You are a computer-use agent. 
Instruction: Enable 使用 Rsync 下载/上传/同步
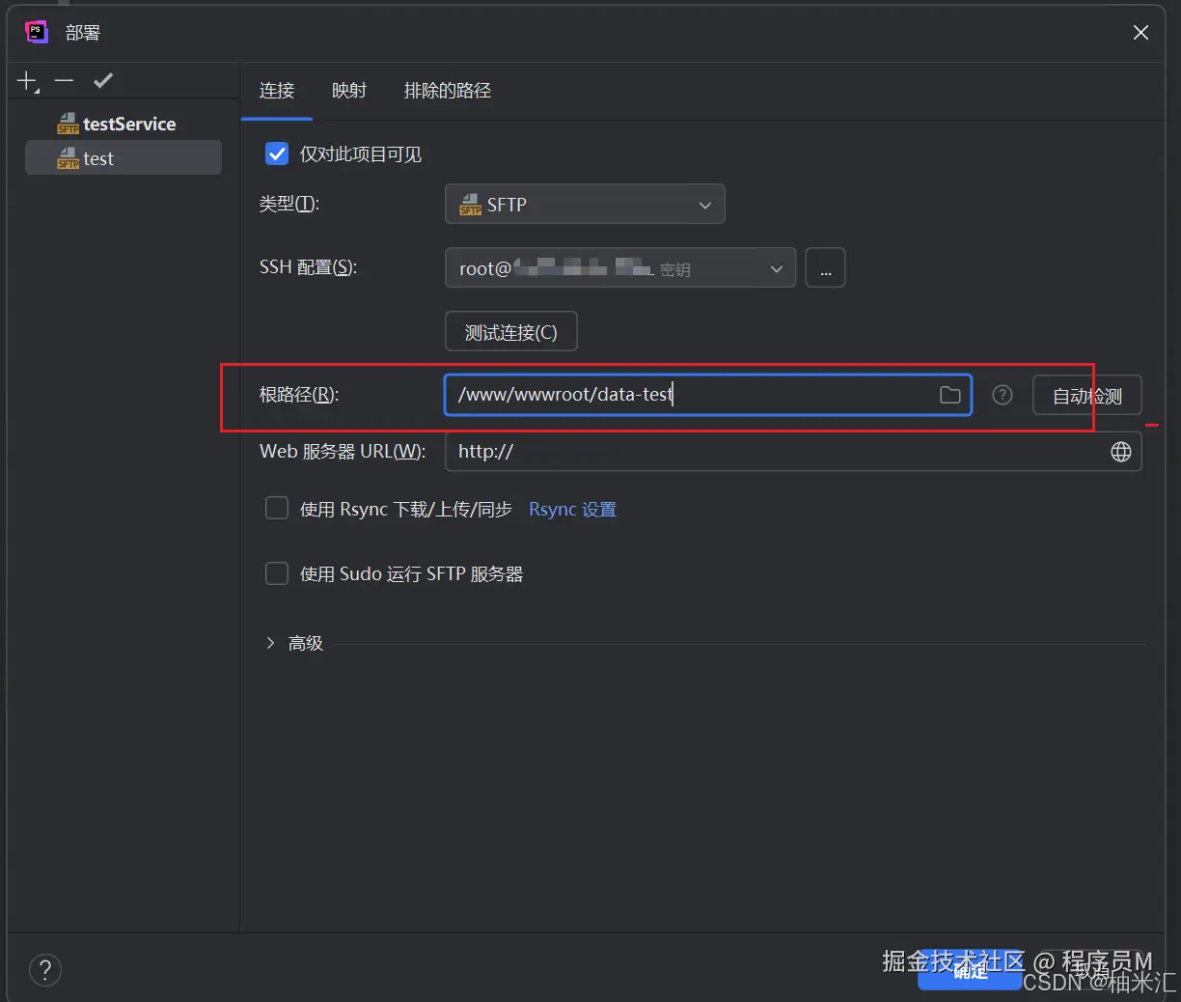pyautogui.click(x=277, y=509)
